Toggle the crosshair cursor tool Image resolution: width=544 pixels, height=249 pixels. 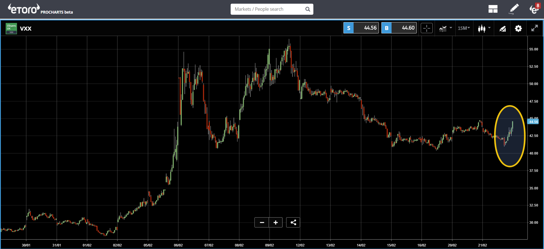point(427,28)
